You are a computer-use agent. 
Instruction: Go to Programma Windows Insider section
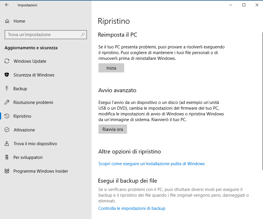41,171
